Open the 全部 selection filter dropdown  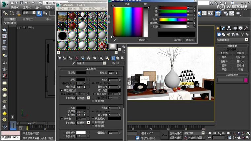click(x=34, y=13)
